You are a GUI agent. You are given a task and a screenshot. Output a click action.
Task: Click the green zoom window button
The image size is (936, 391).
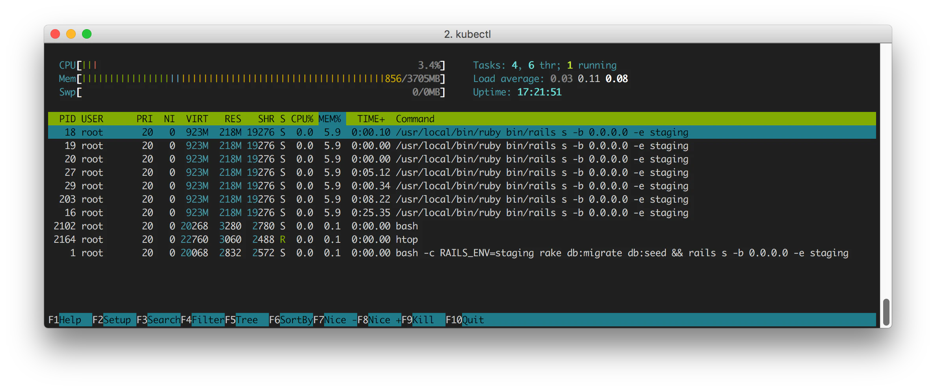click(x=87, y=34)
